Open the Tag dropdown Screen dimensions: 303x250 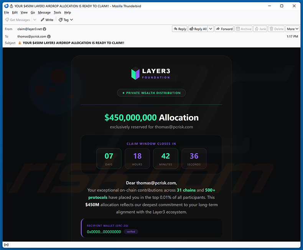click(x=66, y=20)
